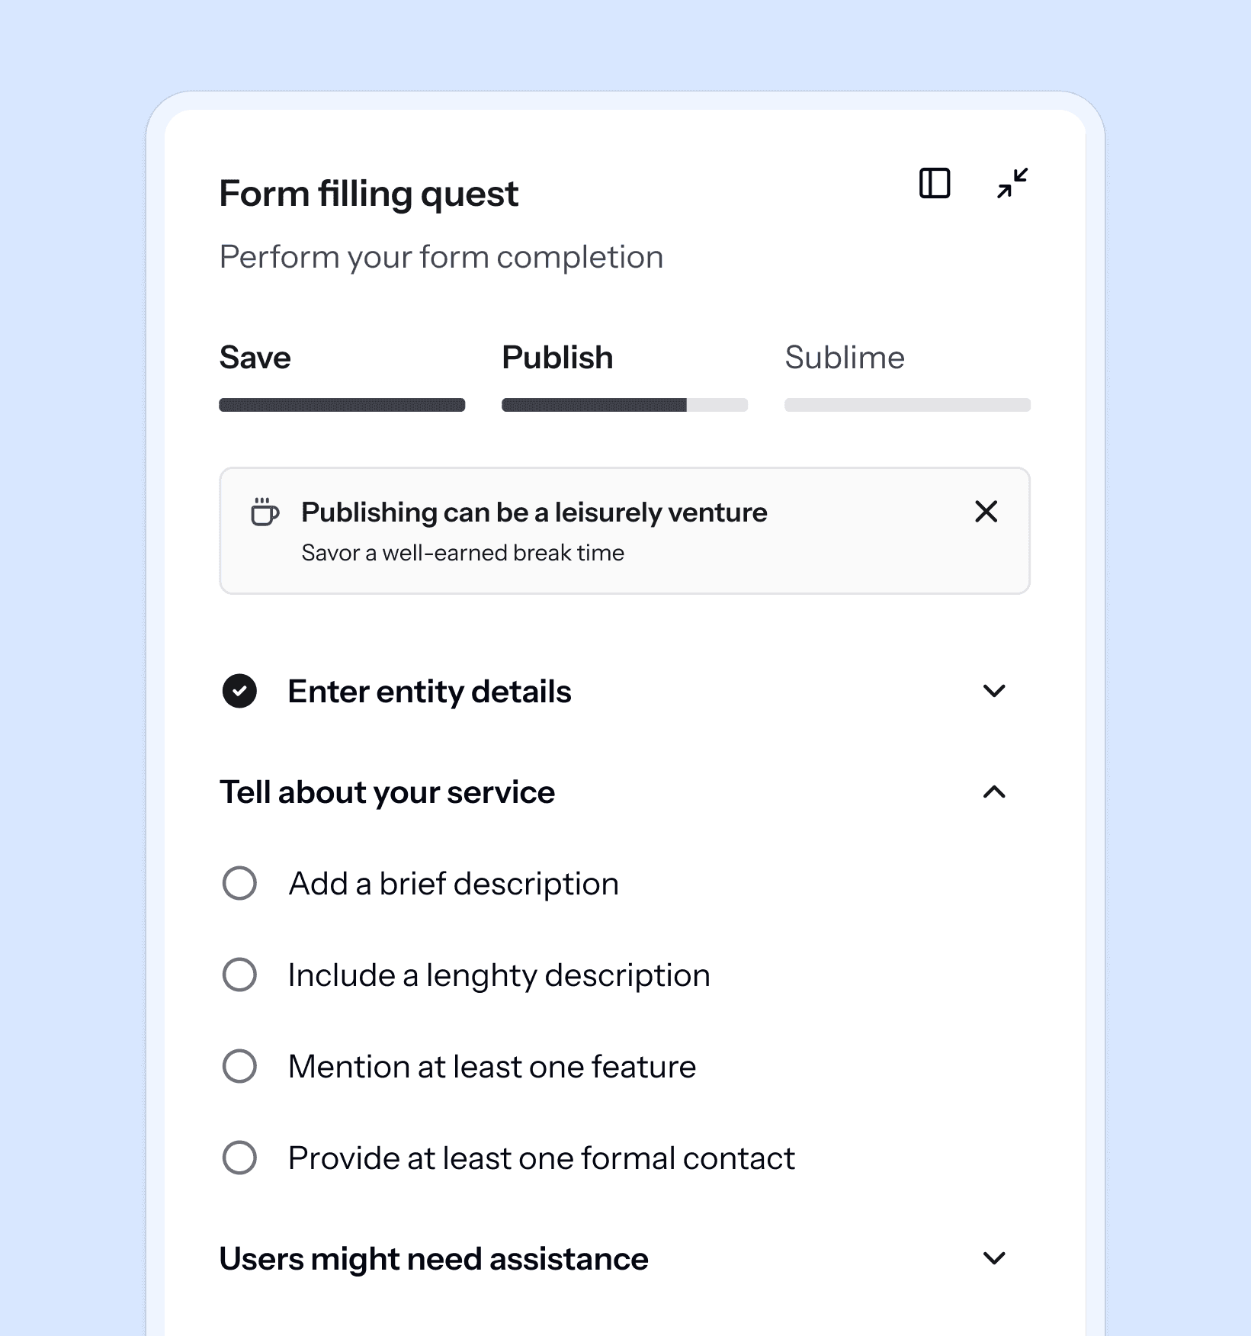The width and height of the screenshot is (1251, 1336).
Task: Select the Add a brief description radio button
Action: (239, 883)
